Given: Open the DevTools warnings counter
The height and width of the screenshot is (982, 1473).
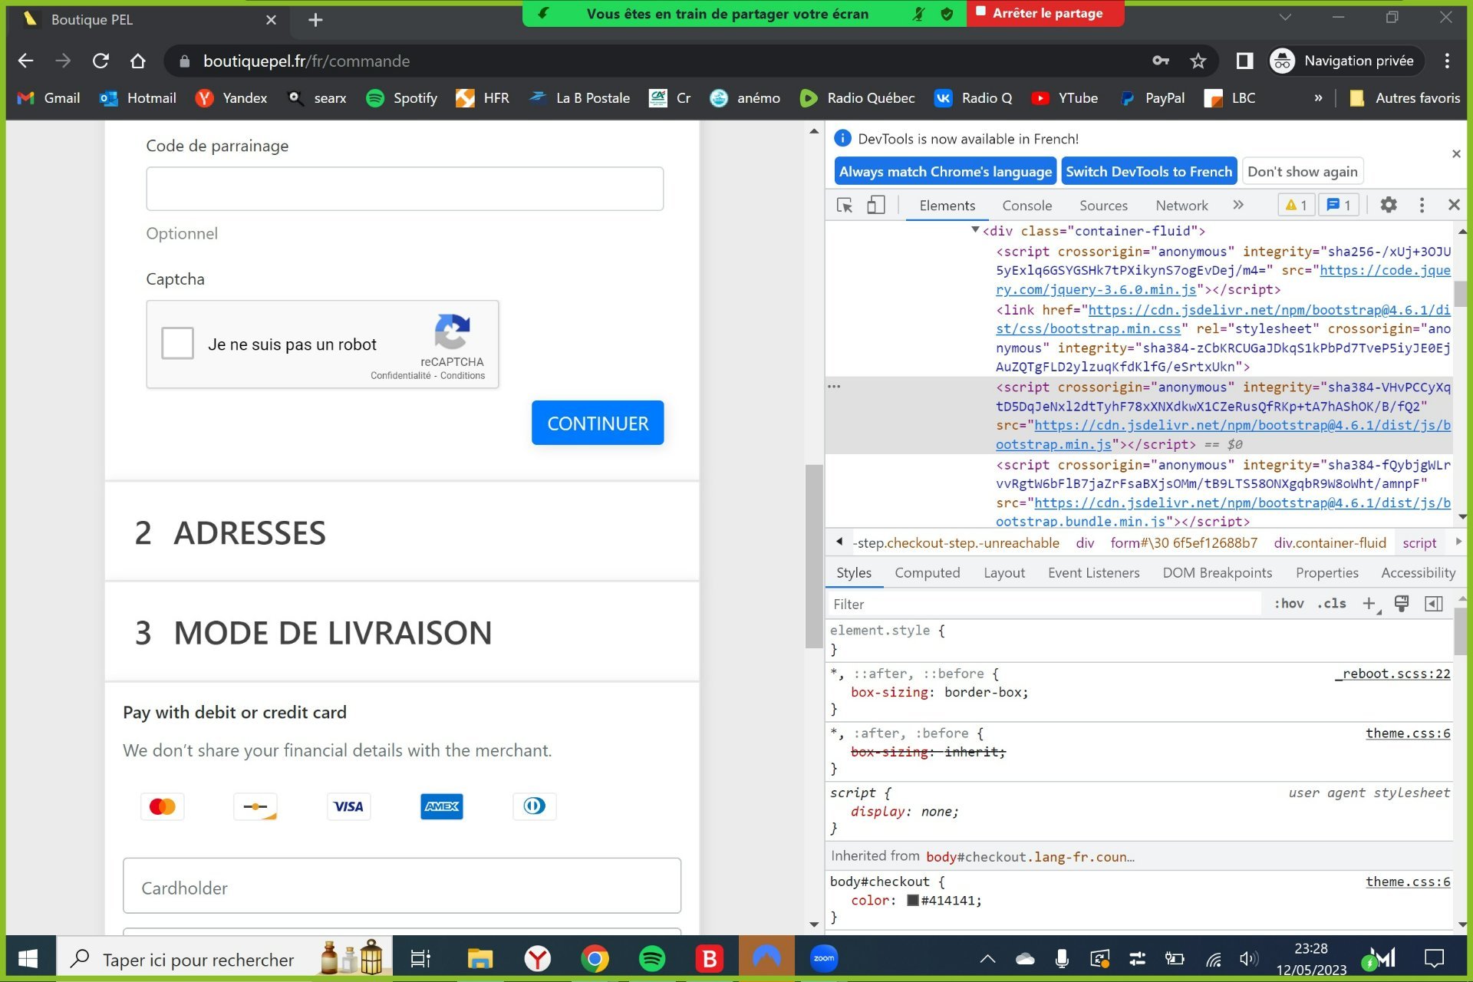Looking at the screenshot, I should point(1296,205).
